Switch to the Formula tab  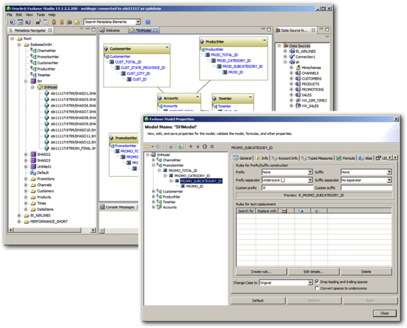345,158
